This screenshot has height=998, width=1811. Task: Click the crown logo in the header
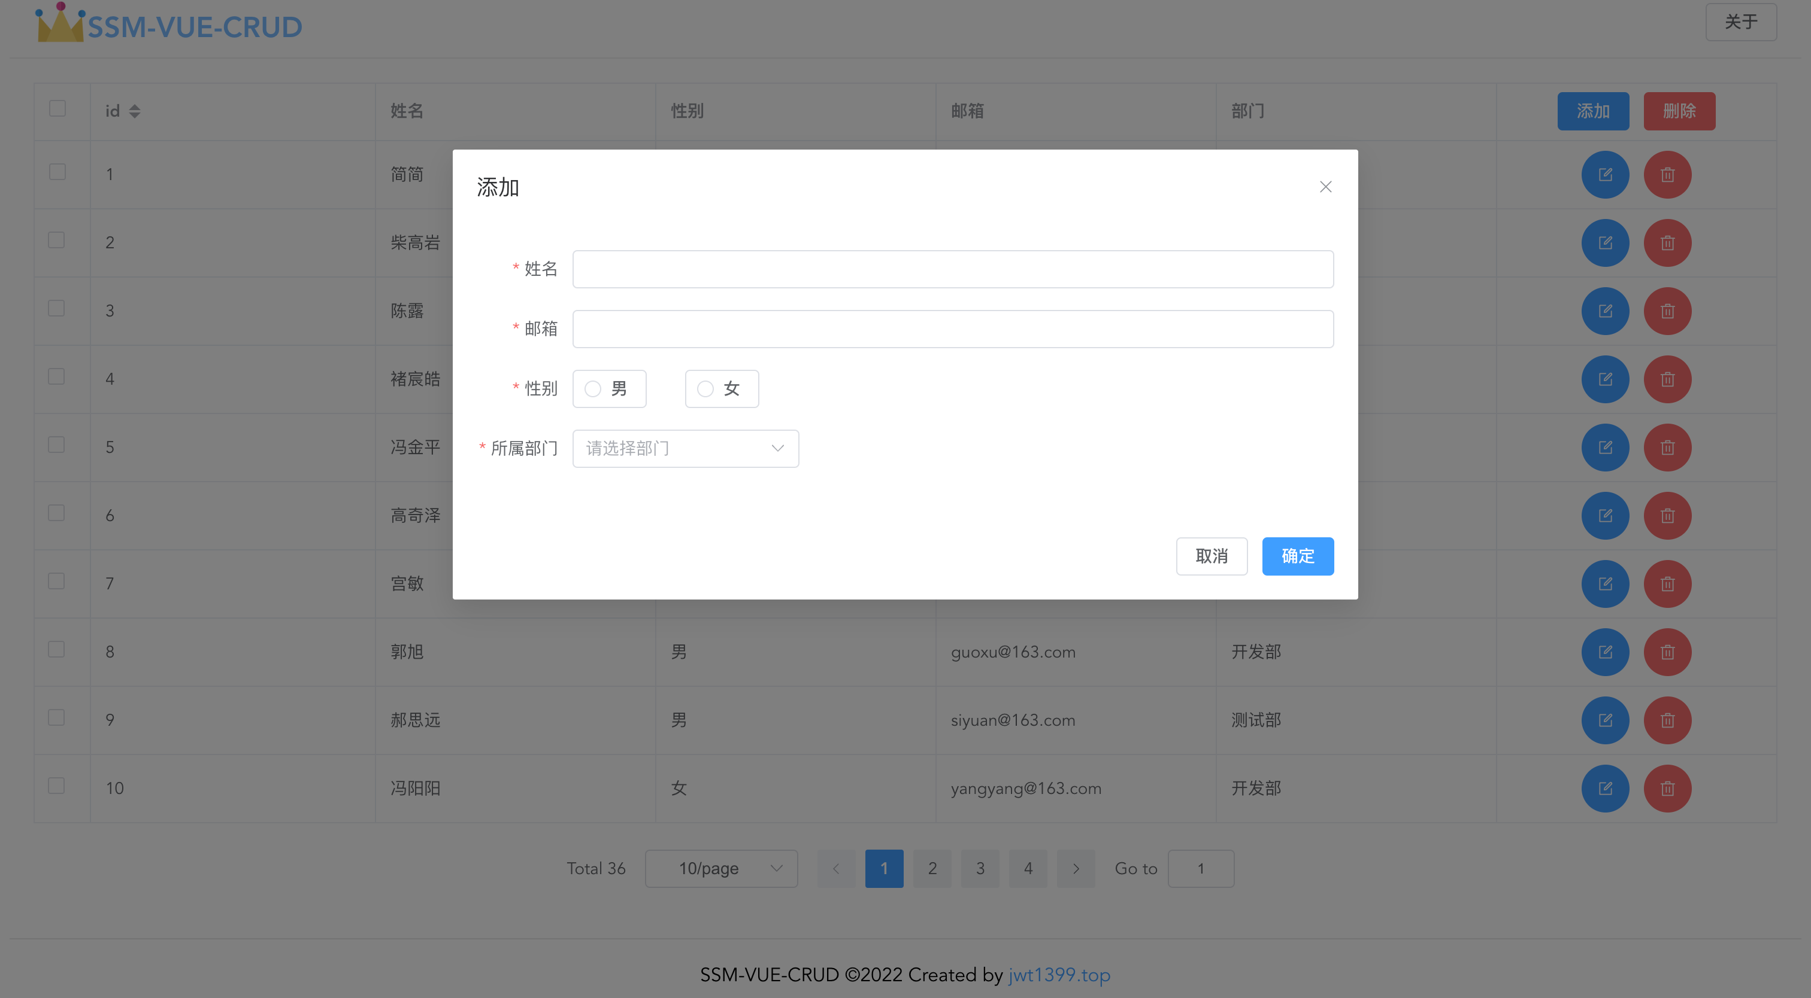[60, 24]
